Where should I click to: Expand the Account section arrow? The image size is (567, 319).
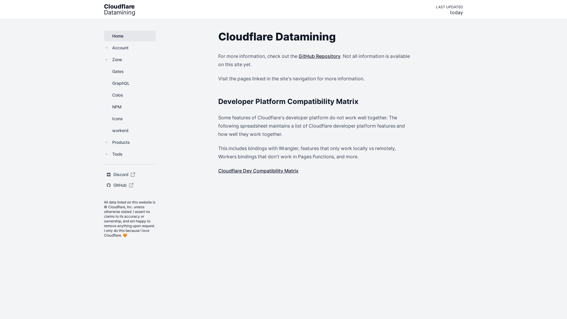click(x=107, y=48)
